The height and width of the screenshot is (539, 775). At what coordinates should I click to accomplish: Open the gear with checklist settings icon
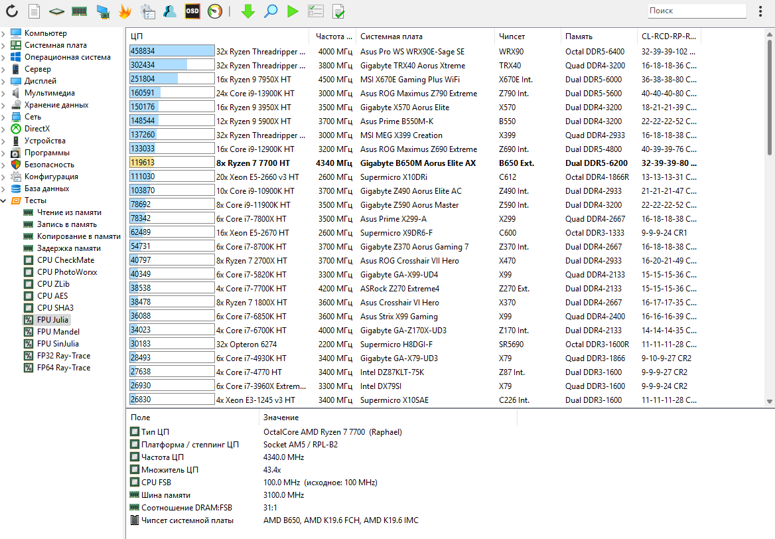[x=148, y=11]
